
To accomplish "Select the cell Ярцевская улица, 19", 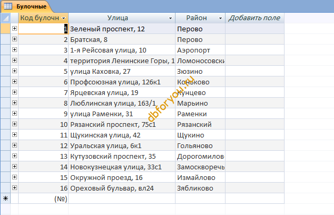I will coord(122,92).
